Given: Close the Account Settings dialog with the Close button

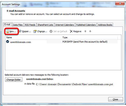Looking at the screenshot, I should [115, 99].
